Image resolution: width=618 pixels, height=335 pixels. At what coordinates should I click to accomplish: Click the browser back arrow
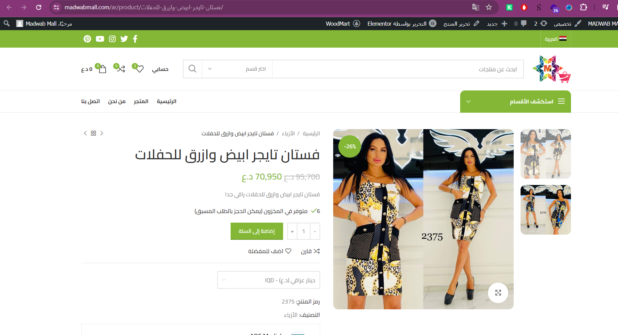coord(9,7)
